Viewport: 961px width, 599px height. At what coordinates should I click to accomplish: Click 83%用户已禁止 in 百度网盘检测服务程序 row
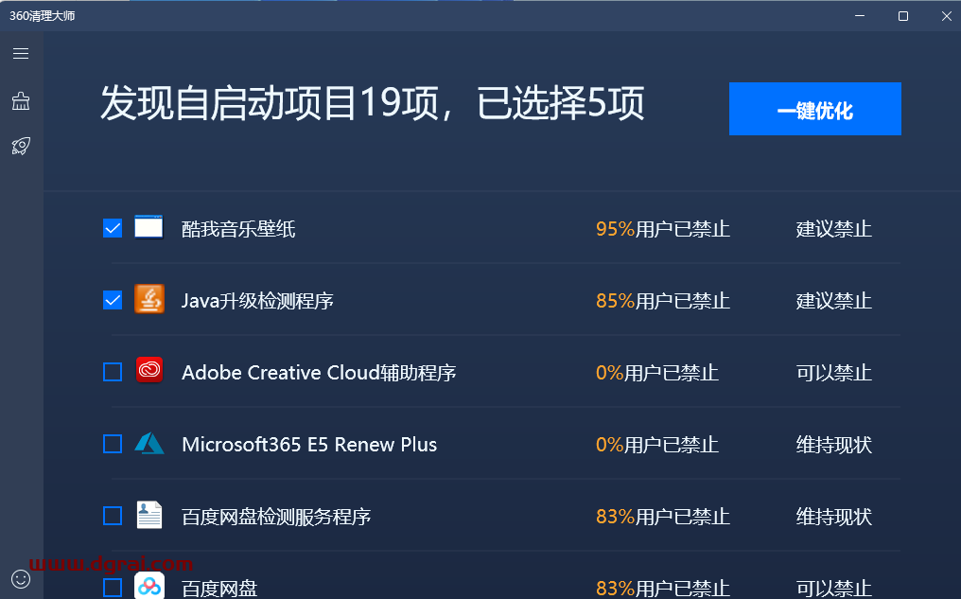tap(662, 517)
